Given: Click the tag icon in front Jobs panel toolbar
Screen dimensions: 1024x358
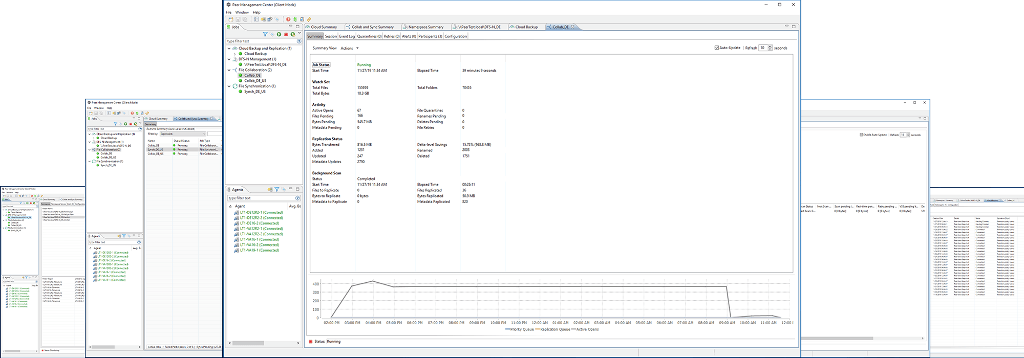Looking at the screenshot, I should (272, 34).
